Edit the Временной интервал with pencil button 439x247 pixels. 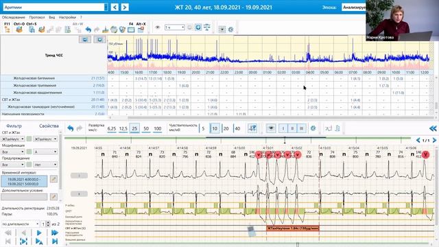[x=54, y=179]
